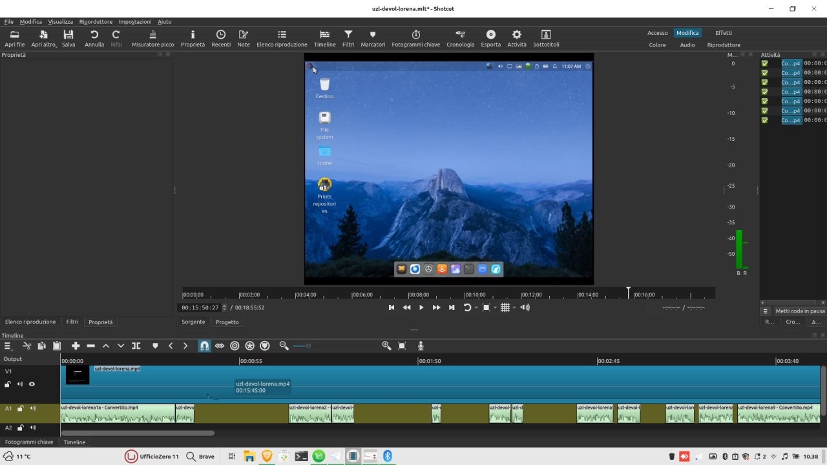Switch to the Sorgente tab
827x465 pixels.
point(193,322)
